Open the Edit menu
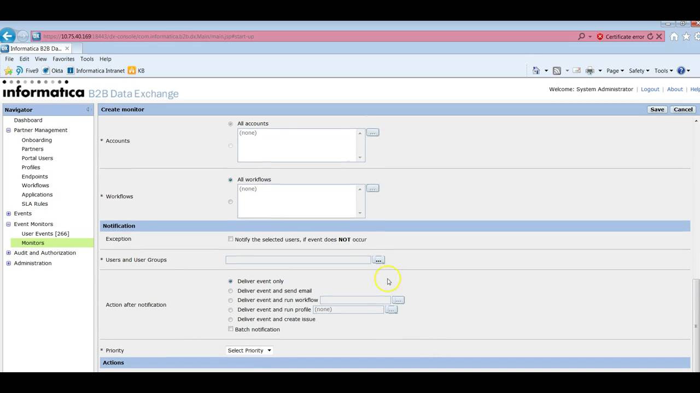The width and height of the screenshot is (700, 393). 25,59
